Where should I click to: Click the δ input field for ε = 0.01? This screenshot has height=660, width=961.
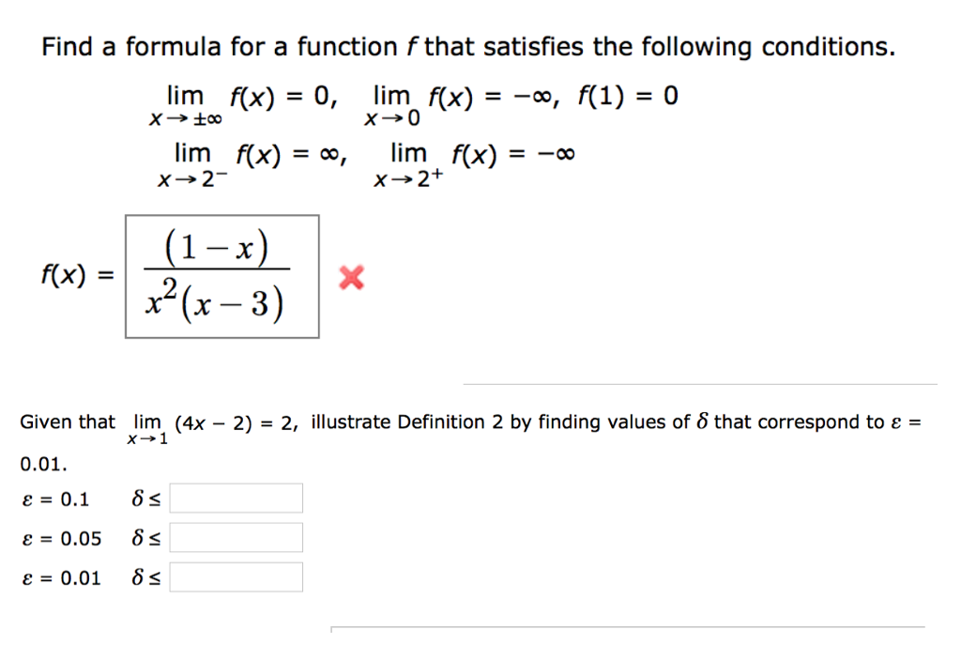(x=236, y=577)
